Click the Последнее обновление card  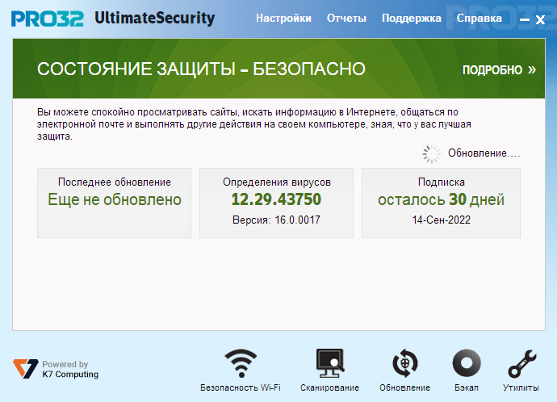click(x=114, y=203)
